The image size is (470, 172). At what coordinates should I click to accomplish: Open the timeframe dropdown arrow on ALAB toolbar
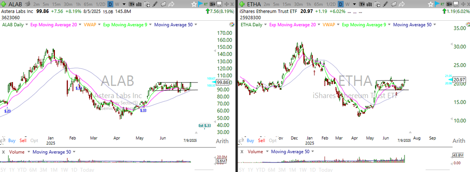point(124,4)
